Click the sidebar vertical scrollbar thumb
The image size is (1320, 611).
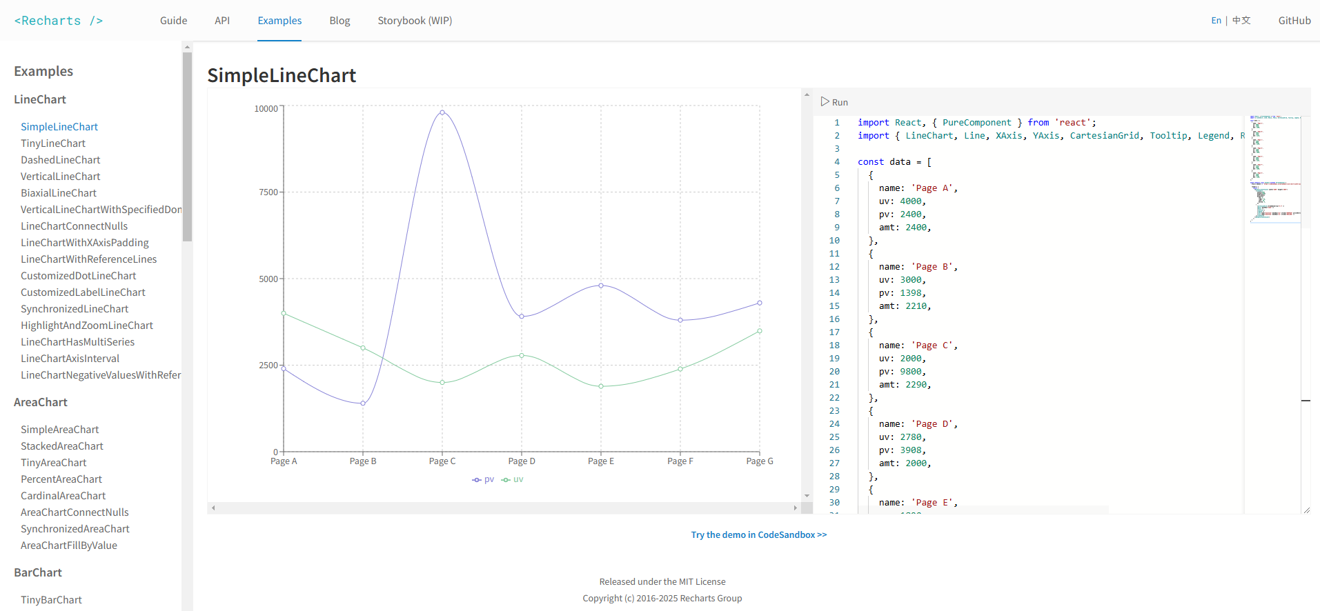187,147
